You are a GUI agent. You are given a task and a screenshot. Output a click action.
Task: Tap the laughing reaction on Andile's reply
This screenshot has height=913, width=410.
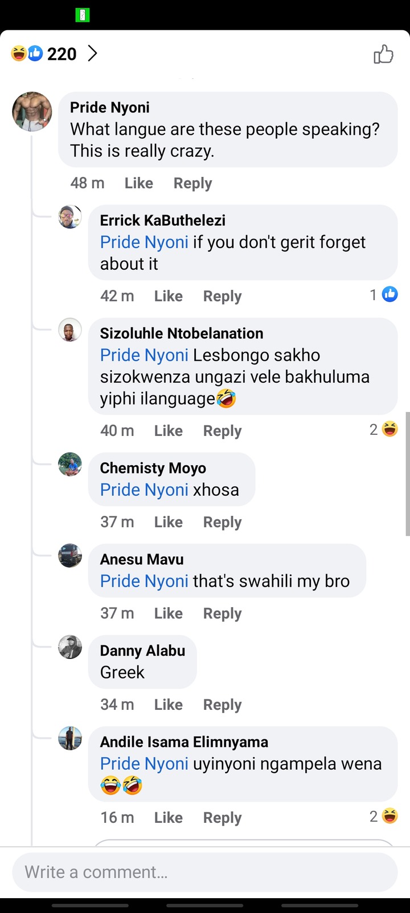389,816
